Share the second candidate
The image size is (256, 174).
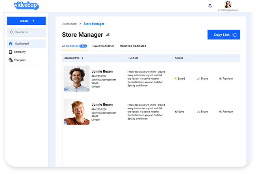pyautogui.click(x=202, y=112)
